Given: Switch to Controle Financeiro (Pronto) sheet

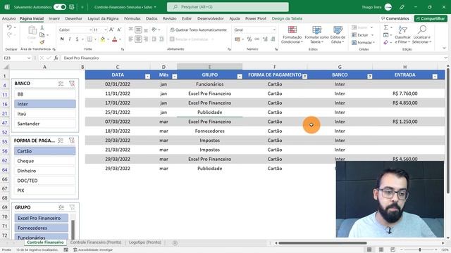Looking at the screenshot, I should 96,242.
